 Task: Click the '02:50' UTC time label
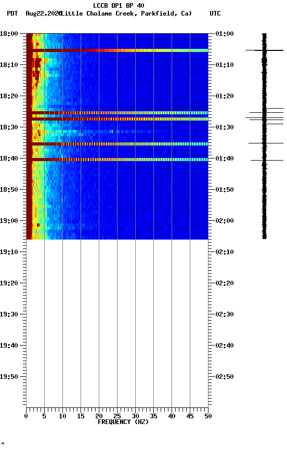click(x=225, y=377)
